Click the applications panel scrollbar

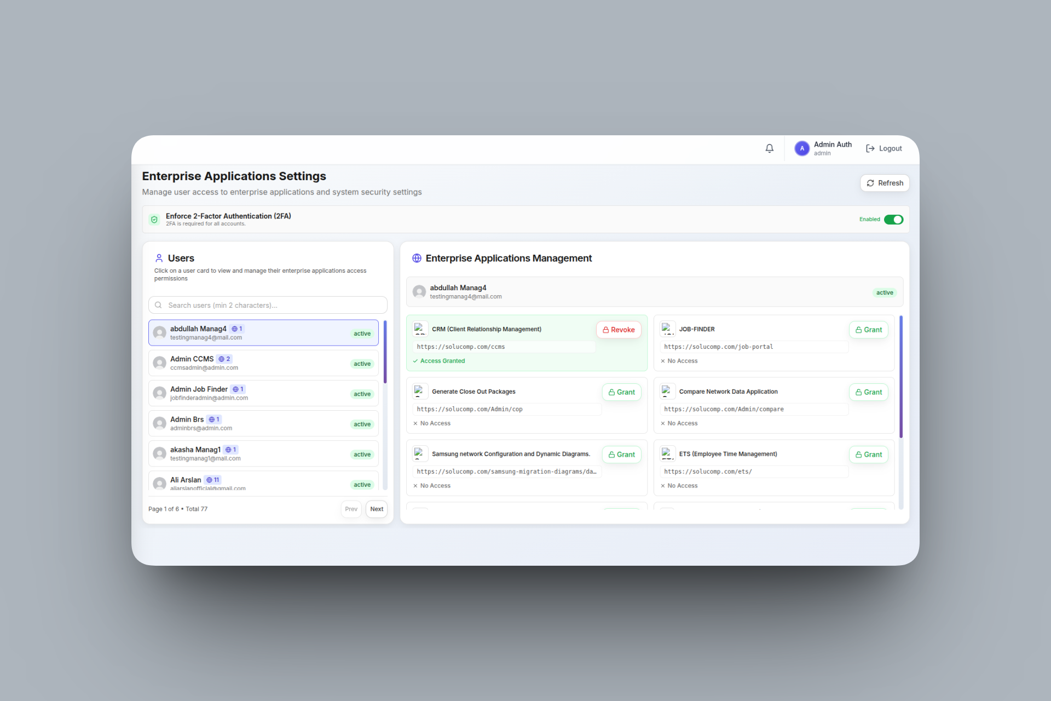click(x=901, y=377)
